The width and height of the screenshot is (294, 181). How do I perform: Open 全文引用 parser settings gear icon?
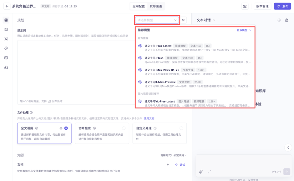[61, 128]
